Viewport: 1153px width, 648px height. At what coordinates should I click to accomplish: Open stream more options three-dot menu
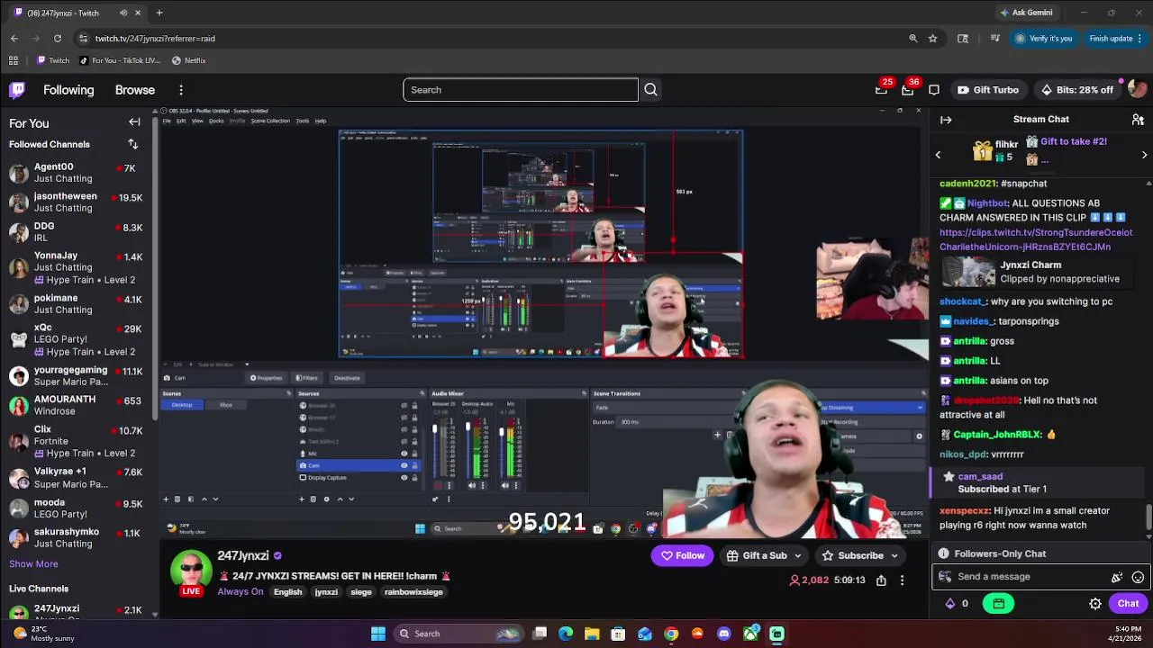tap(902, 580)
